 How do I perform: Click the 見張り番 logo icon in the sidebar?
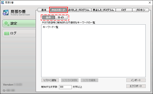pos(6,12)
